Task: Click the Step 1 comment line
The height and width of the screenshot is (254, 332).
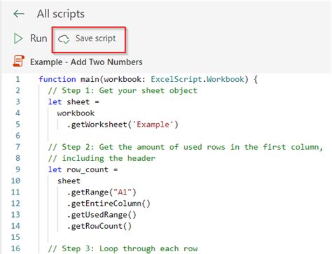Action: click(123, 90)
